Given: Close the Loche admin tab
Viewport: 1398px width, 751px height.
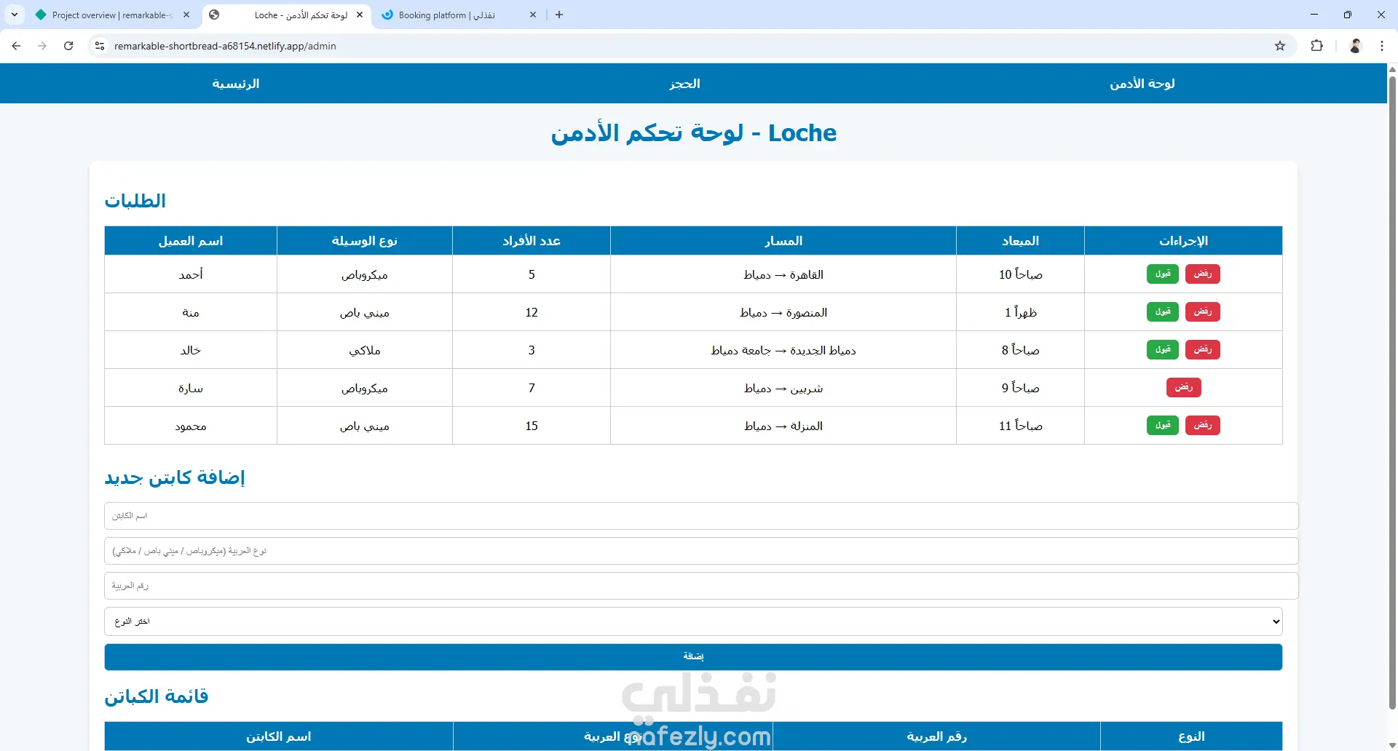Looking at the screenshot, I should click(360, 15).
